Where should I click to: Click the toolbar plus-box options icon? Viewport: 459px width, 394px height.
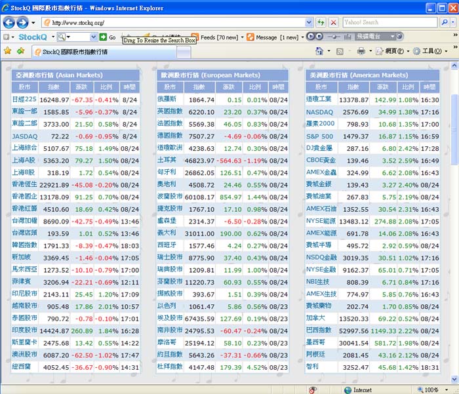[x=6, y=37]
